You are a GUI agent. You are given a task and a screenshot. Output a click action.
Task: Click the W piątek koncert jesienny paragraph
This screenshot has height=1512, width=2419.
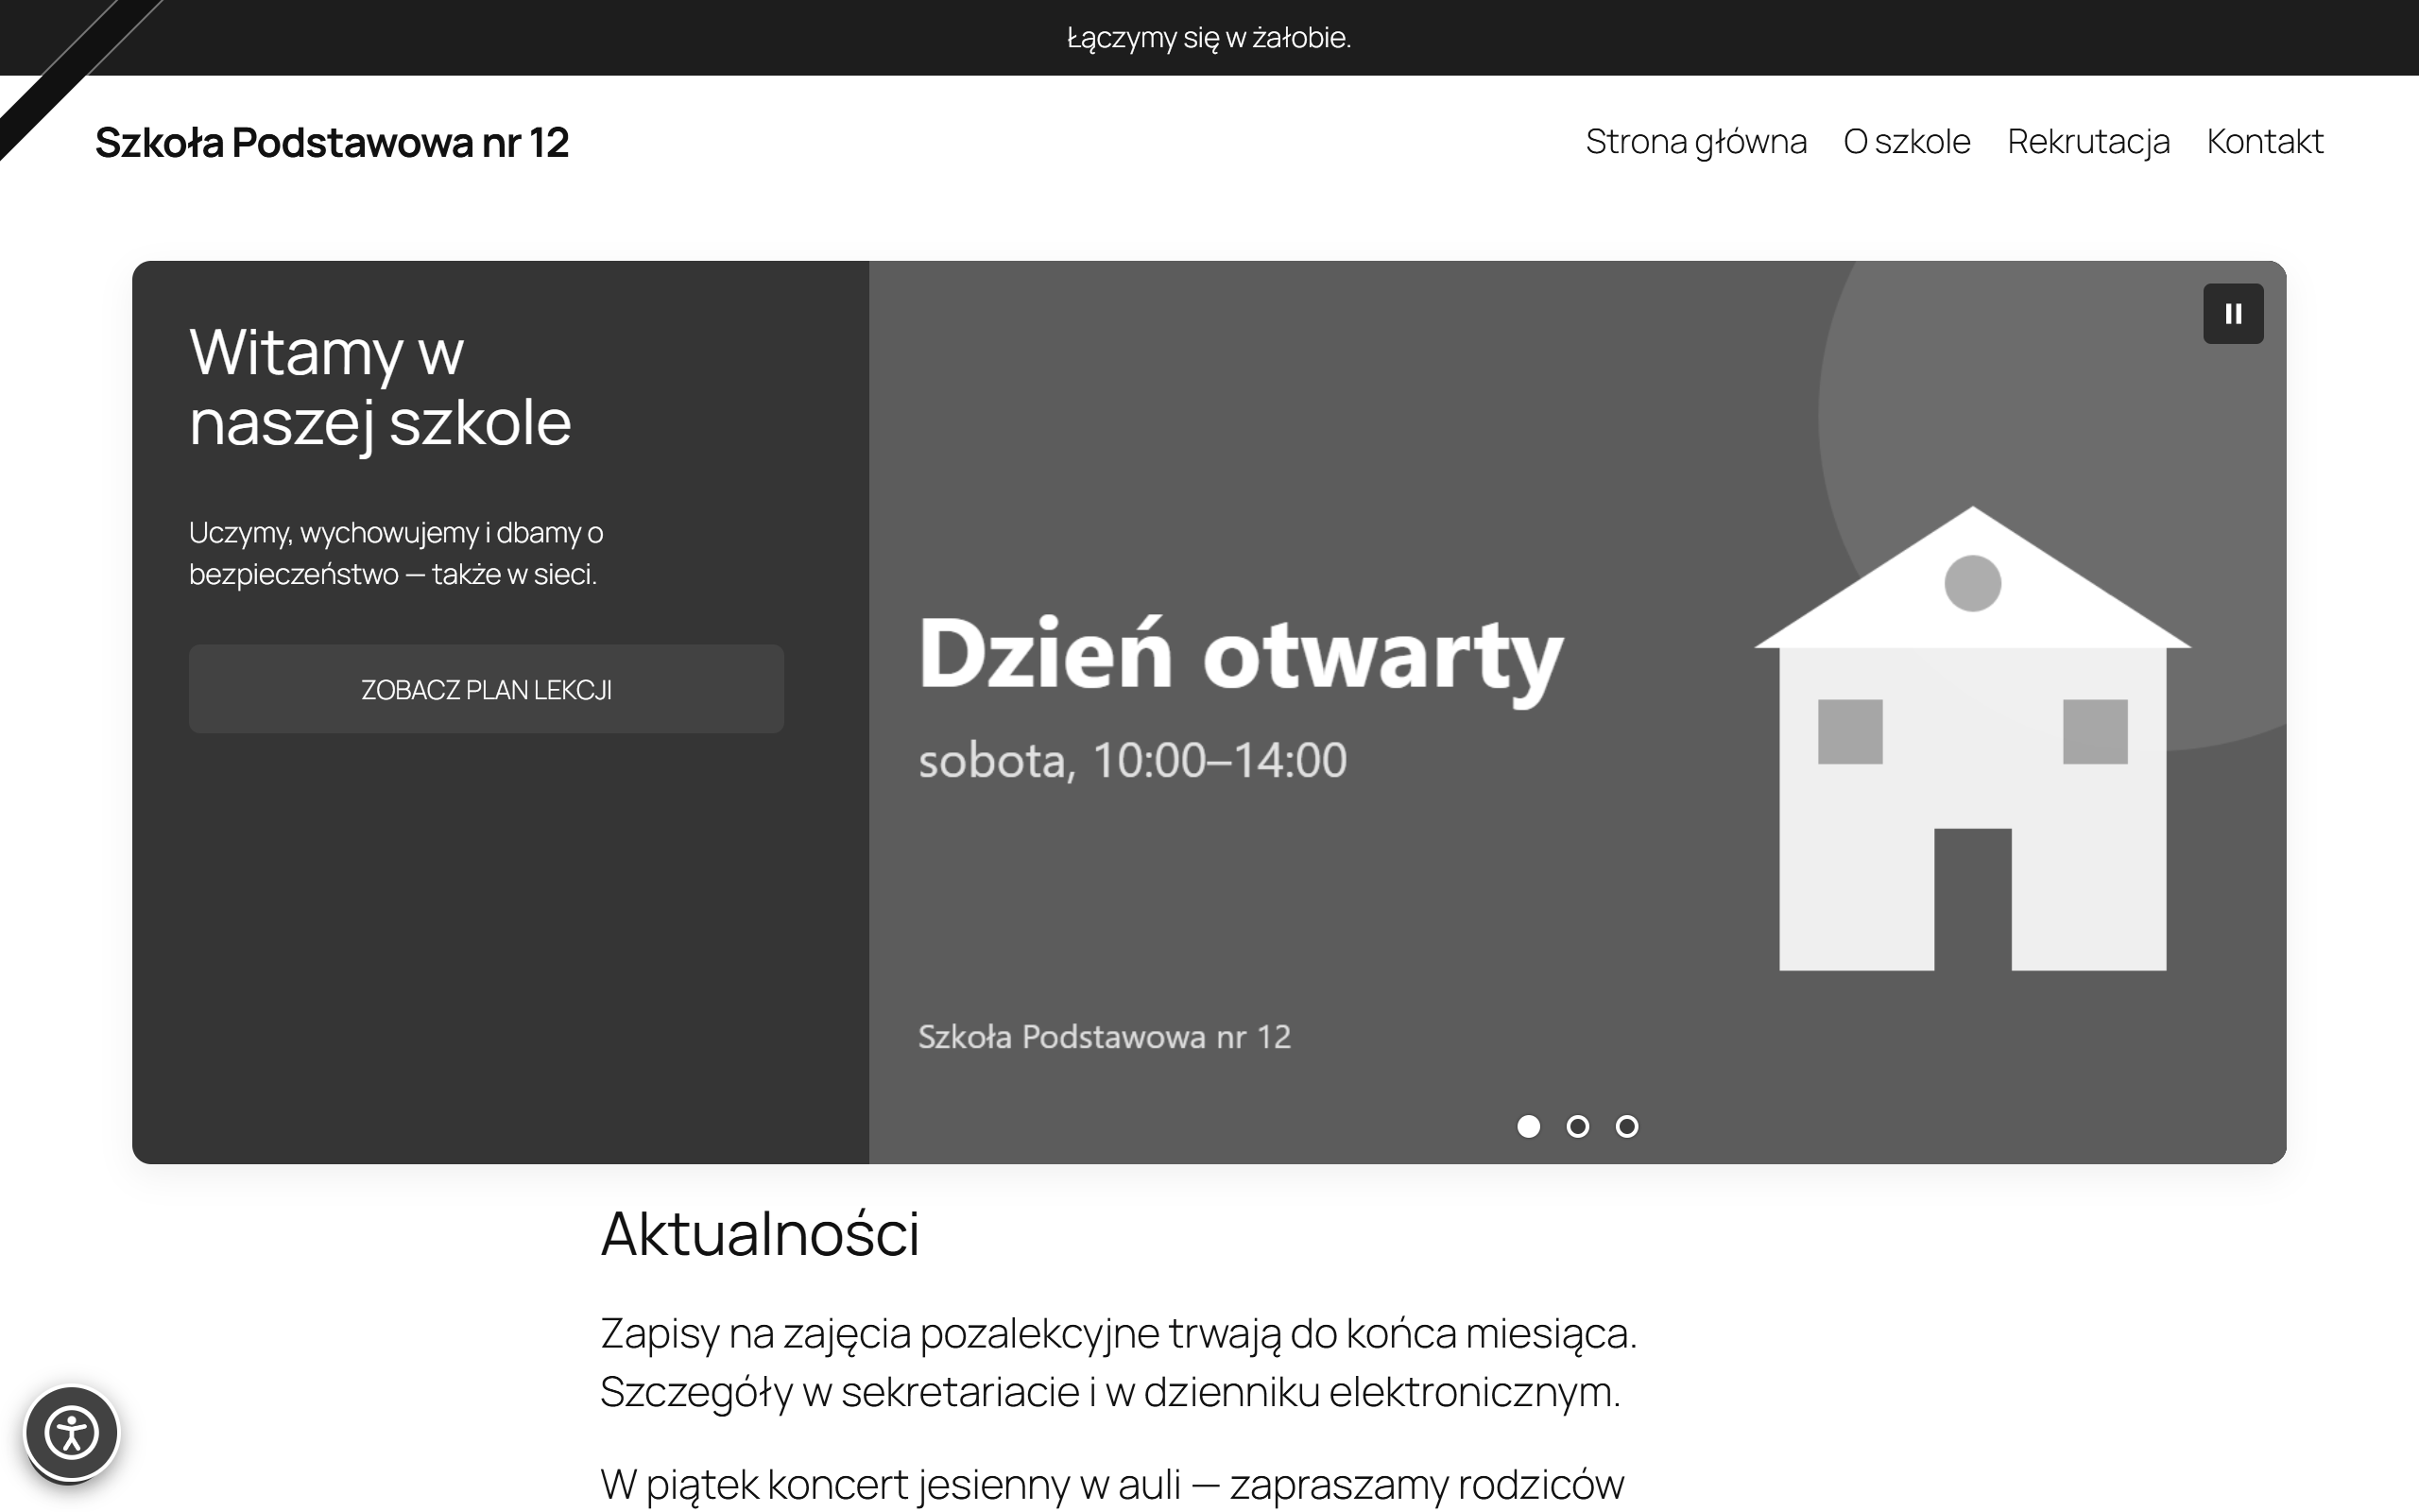tap(1112, 1485)
